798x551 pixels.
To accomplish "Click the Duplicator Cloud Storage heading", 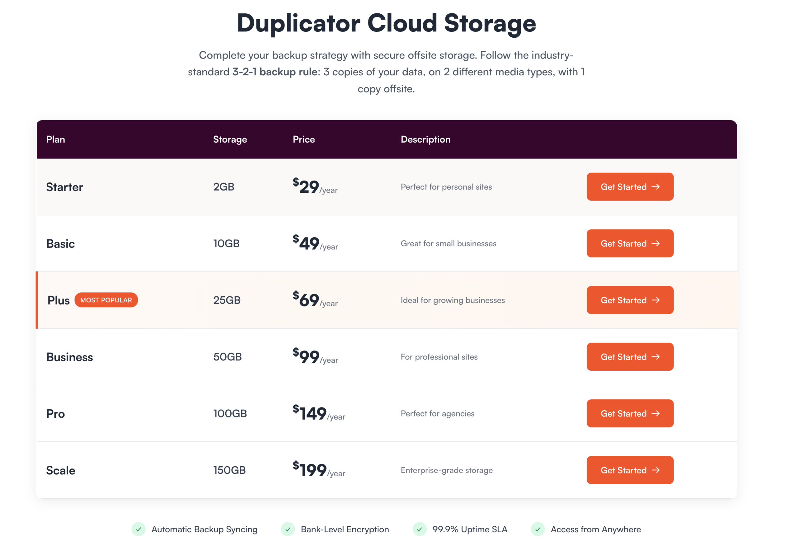I will pos(386,23).
